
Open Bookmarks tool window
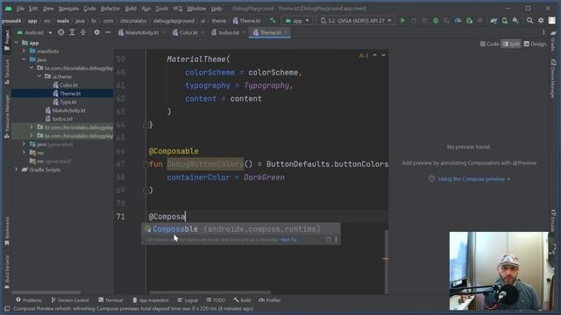7,231
